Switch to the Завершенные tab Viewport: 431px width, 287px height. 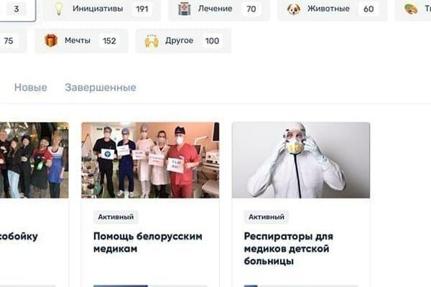101,88
